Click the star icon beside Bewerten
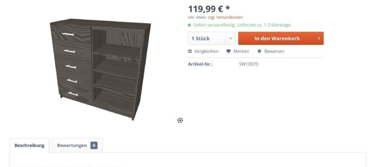376x167 pixels. pyautogui.click(x=259, y=51)
